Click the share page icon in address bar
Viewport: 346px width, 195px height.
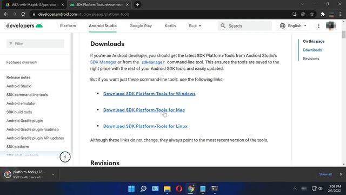pyautogui.click(x=303, y=14)
